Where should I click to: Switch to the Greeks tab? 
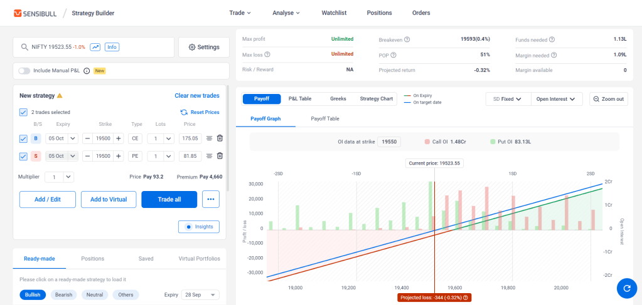(x=338, y=98)
